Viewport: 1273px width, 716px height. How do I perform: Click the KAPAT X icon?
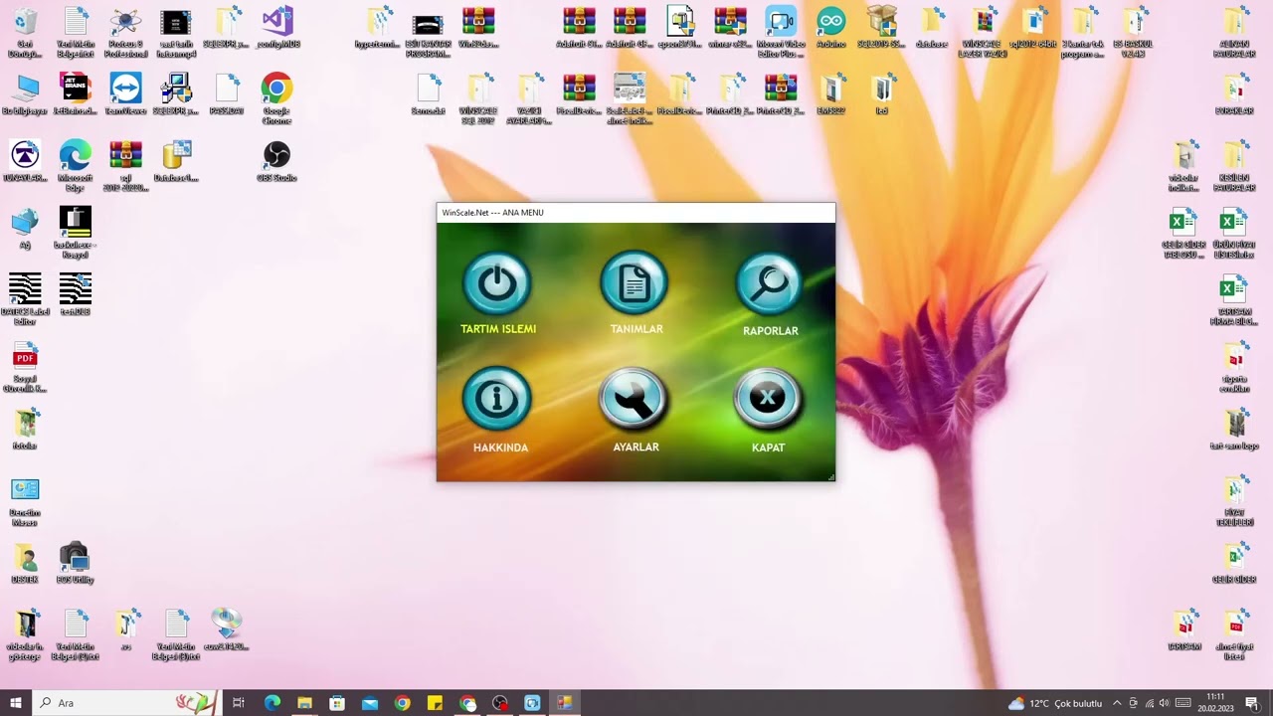tap(768, 400)
